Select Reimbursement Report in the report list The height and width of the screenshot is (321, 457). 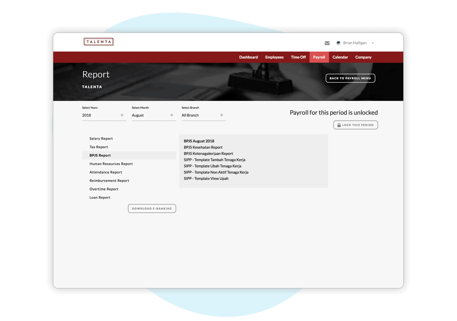(x=109, y=181)
